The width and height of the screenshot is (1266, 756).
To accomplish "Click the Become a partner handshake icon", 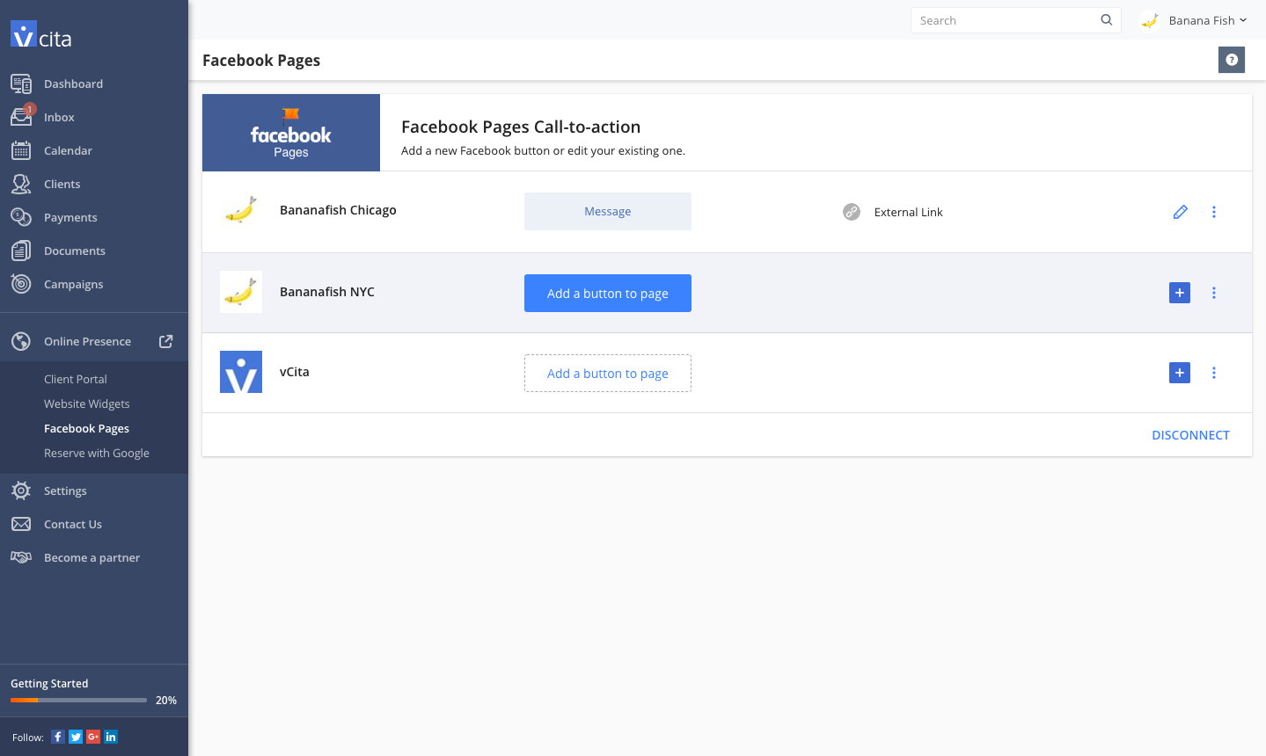I will [21, 557].
